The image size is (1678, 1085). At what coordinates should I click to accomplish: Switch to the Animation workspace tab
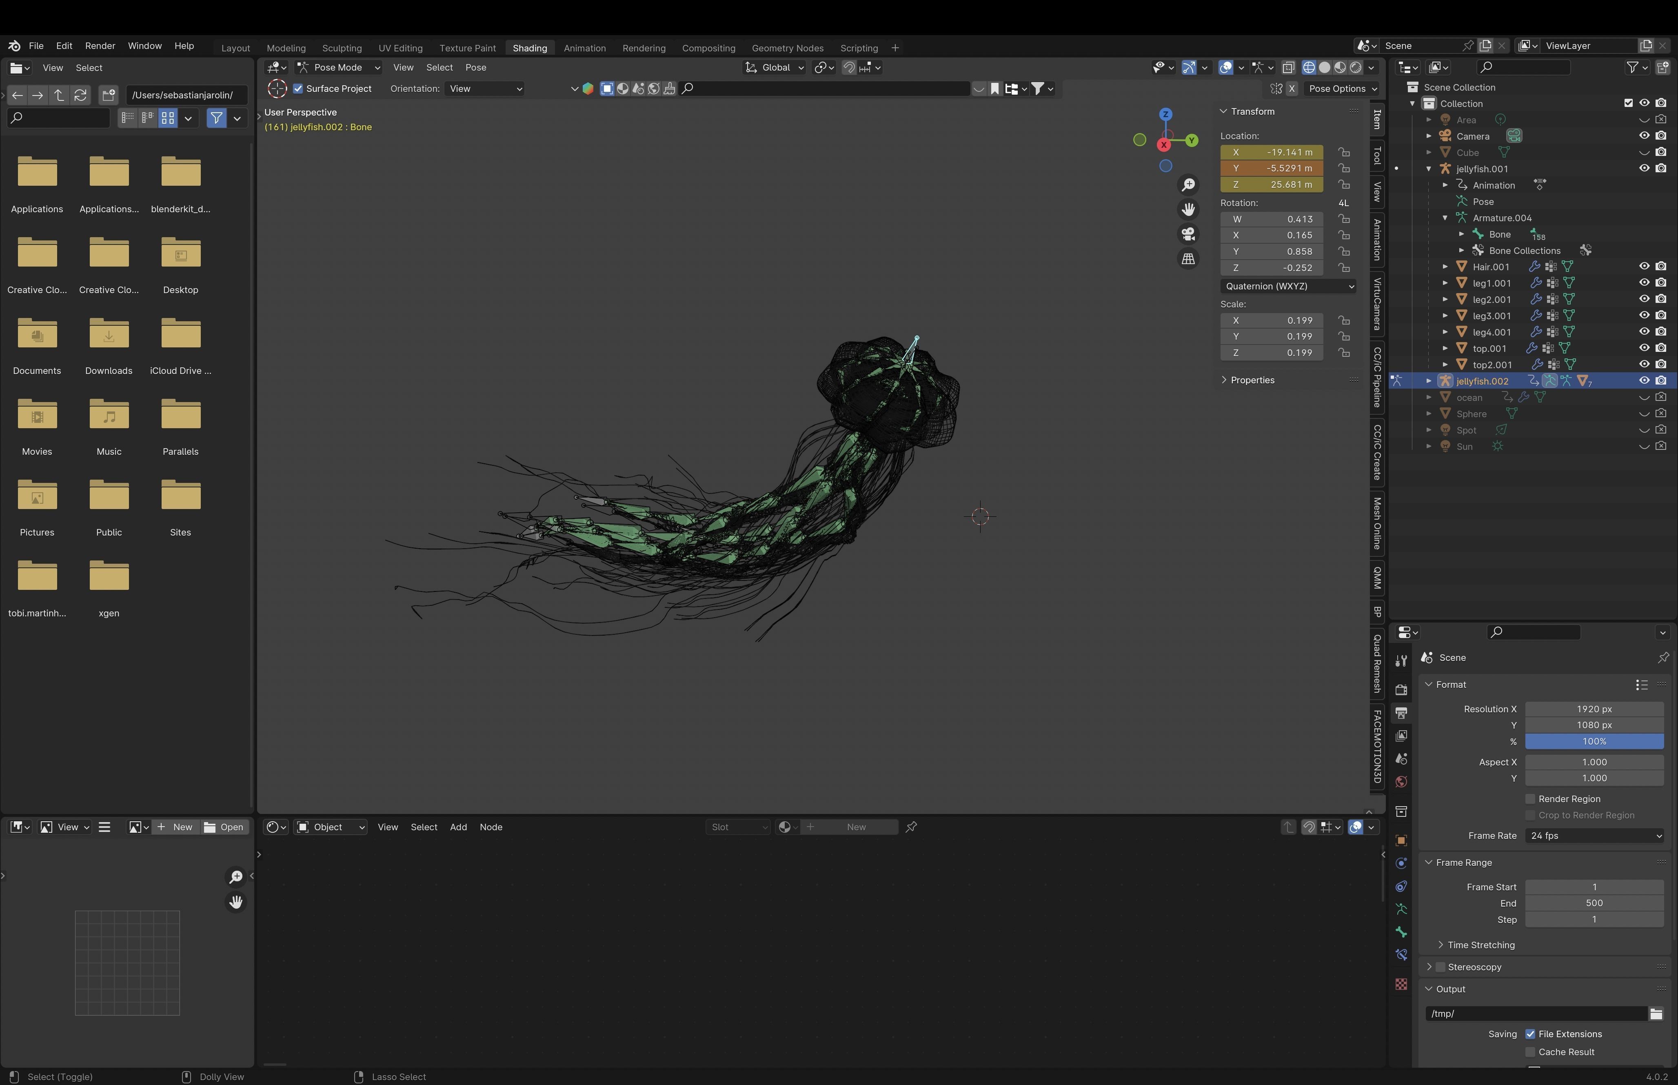pos(584,48)
